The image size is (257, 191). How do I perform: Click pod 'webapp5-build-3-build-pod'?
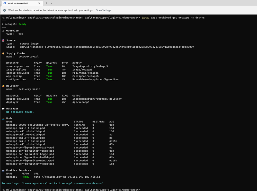tap(25, 135)
